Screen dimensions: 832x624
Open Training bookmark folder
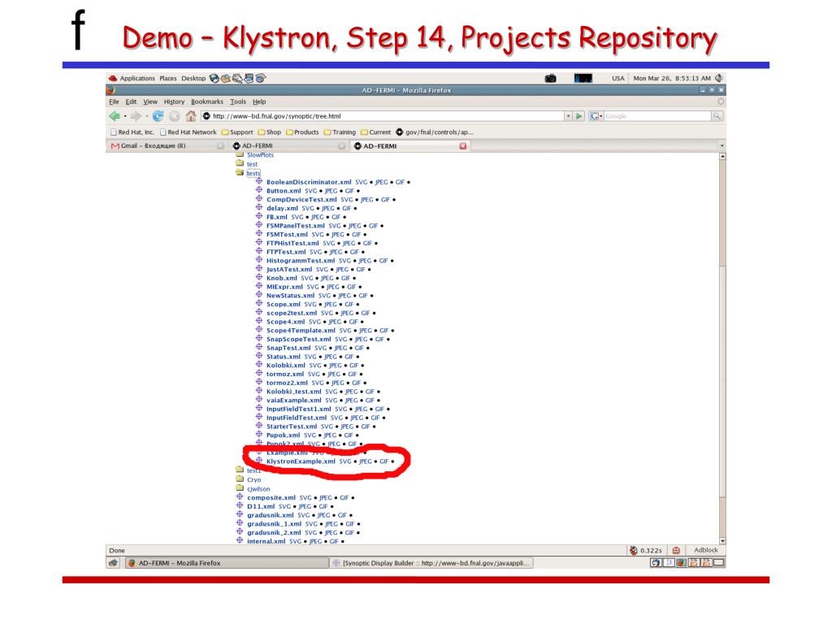tap(340, 132)
